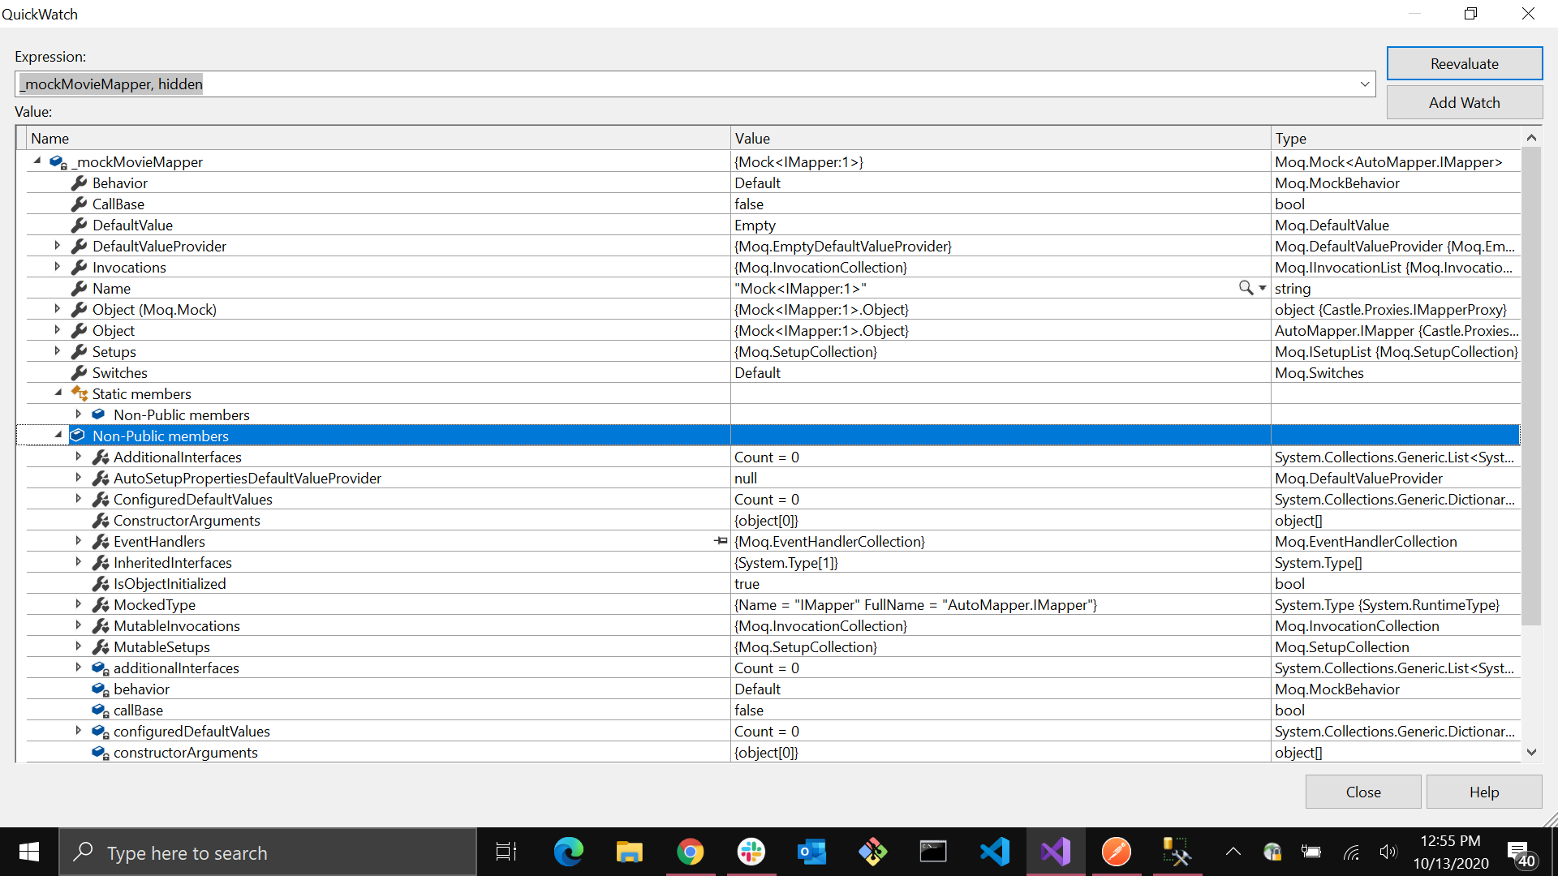The width and height of the screenshot is (1558, 876).
Task: Click the selected Non-Public members icon
Action: click(78, 436)
